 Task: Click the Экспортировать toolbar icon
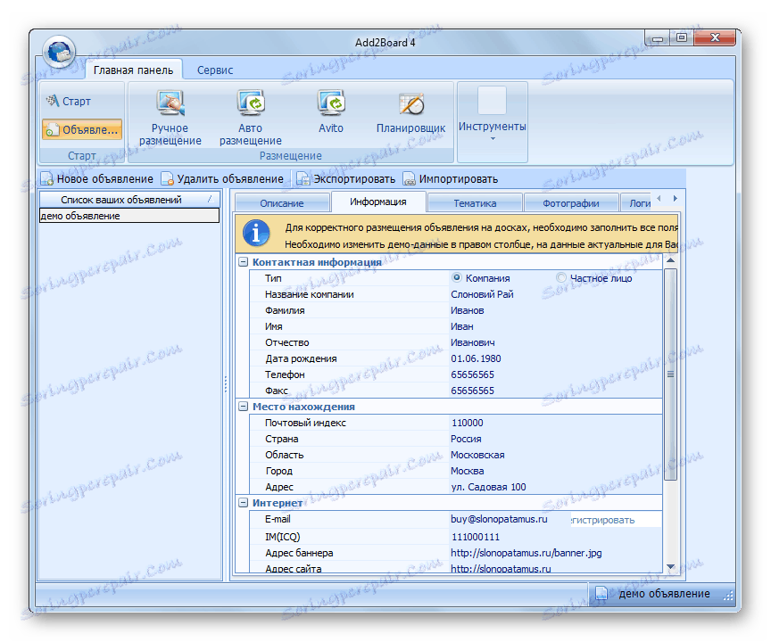303,179
